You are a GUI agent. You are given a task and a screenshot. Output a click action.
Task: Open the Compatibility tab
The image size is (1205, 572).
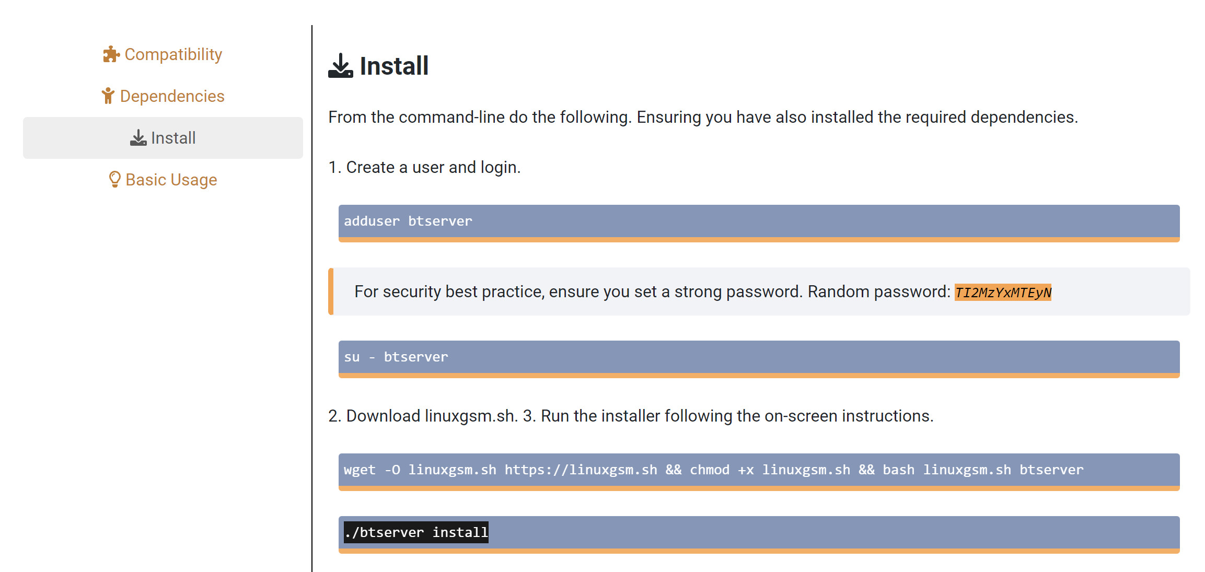pos(163,54)
